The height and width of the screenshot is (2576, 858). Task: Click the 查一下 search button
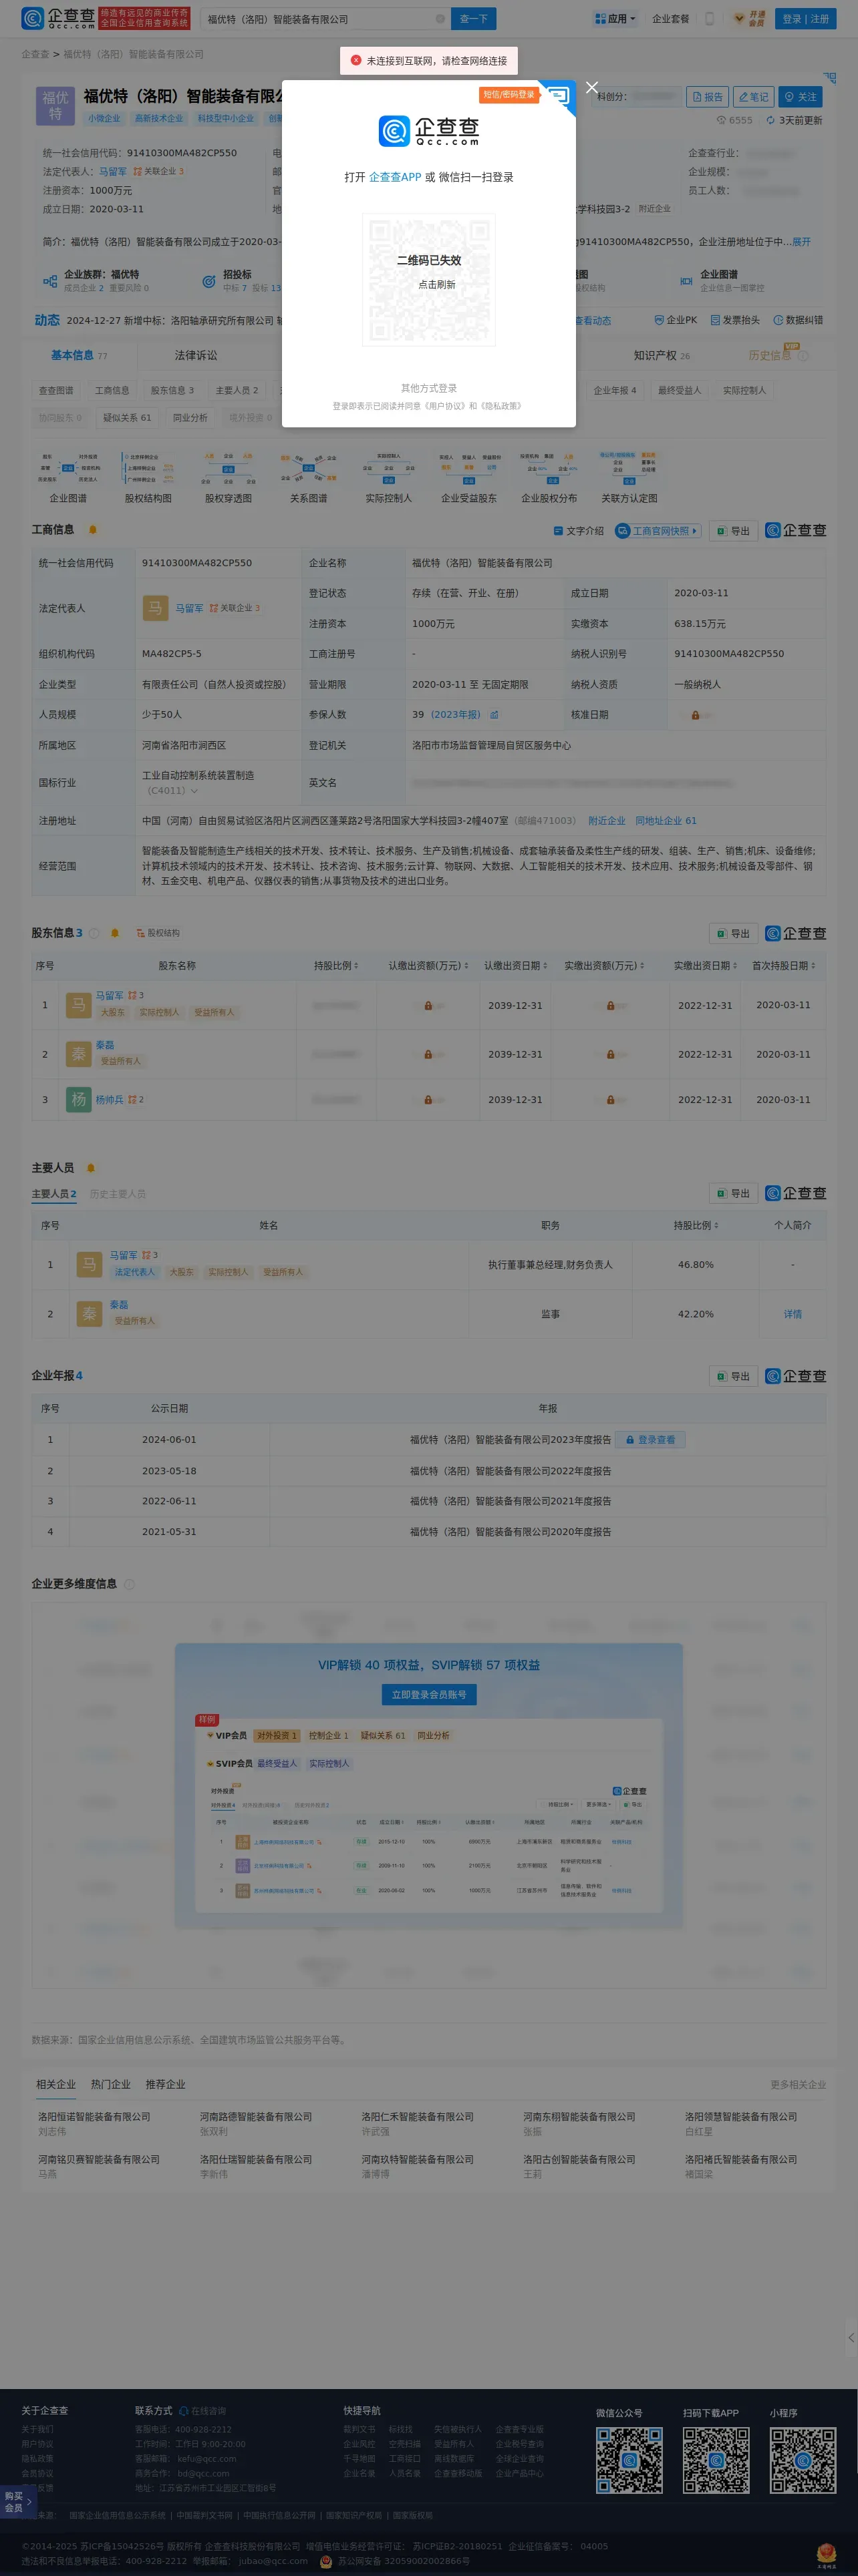pos(474,19)
